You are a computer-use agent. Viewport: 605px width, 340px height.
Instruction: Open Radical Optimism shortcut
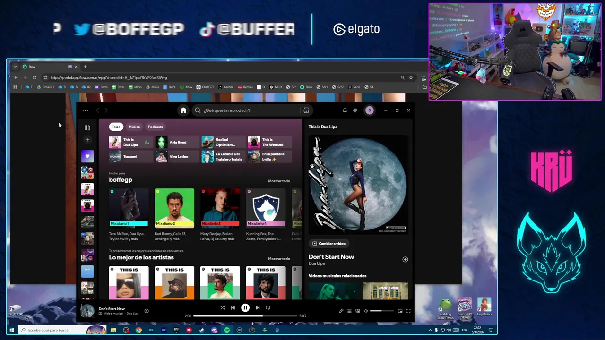coord(223,142)
